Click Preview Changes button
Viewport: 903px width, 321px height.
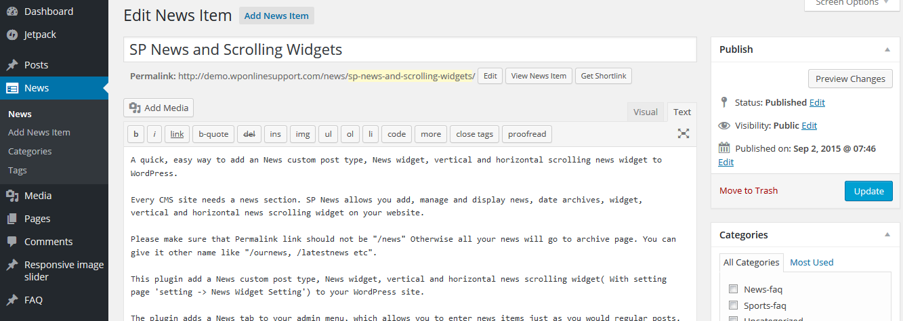[850, 79]
